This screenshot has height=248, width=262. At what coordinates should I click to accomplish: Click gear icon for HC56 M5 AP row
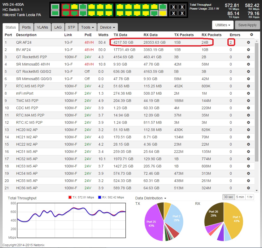[x=248, y=188]
